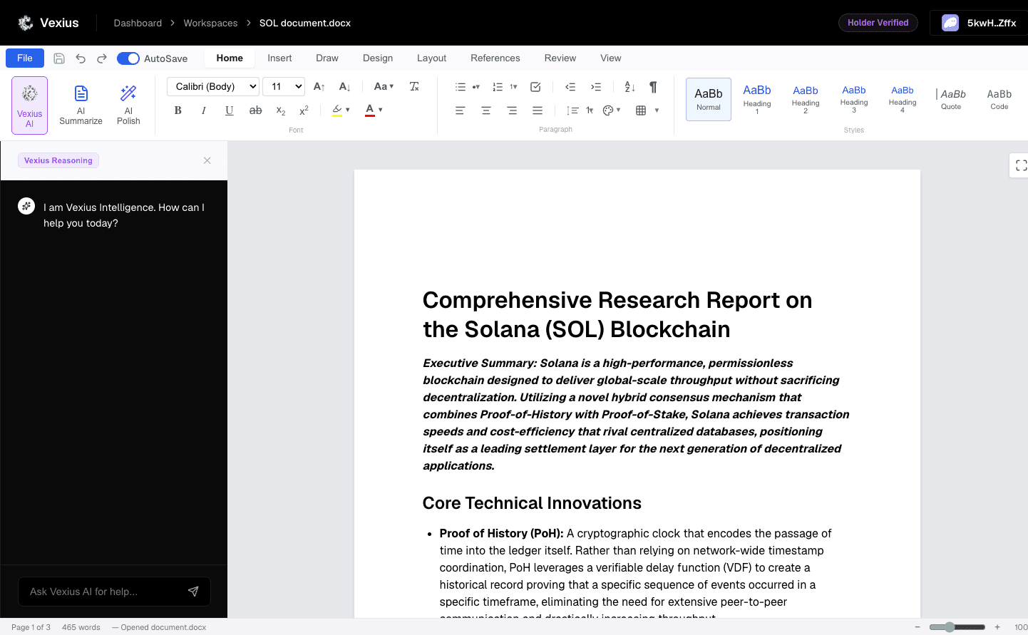Enter fullscreen document view
Viewport: 1028px width, 635px height.
[x=1021, y=165]
